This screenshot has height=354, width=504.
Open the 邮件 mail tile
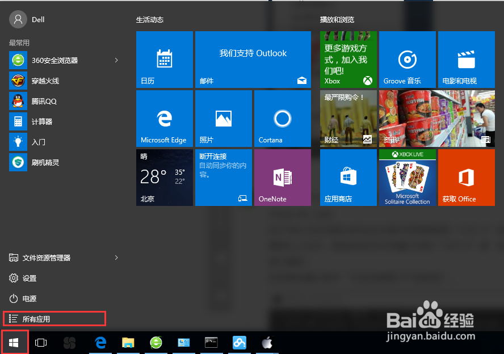tap(253, 60)
